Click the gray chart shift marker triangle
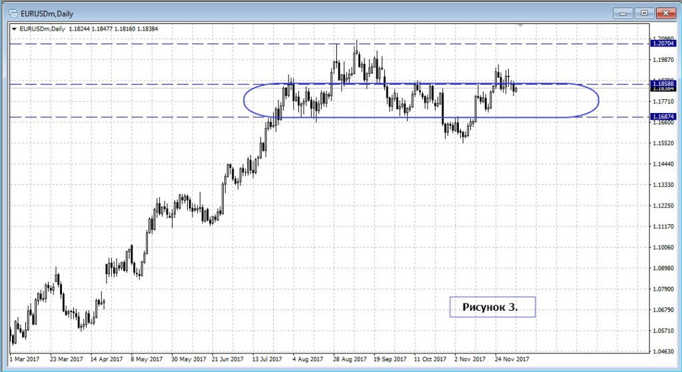 pyautogui.click(x=520, y=25)
